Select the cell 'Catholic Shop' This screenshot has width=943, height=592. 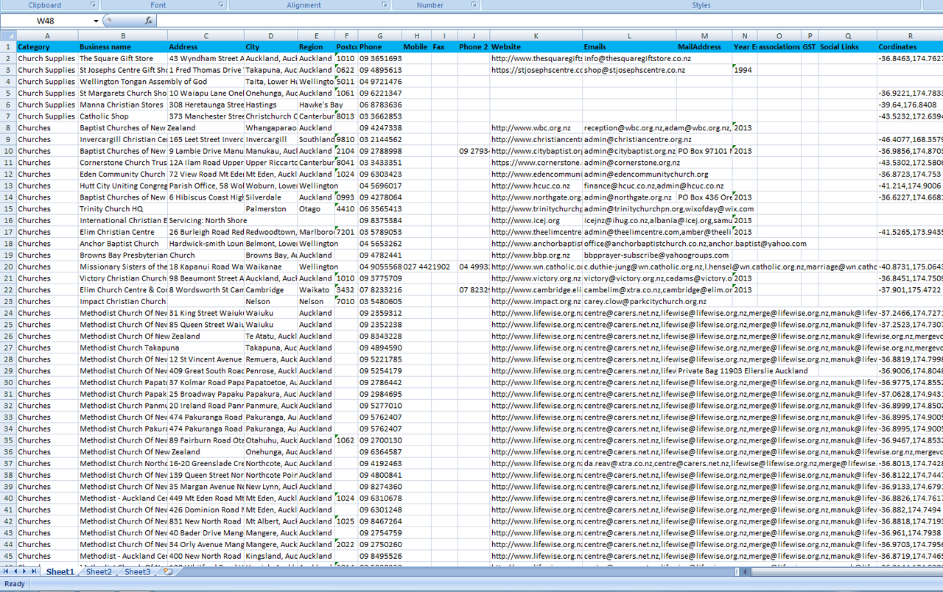pos(123,116)
